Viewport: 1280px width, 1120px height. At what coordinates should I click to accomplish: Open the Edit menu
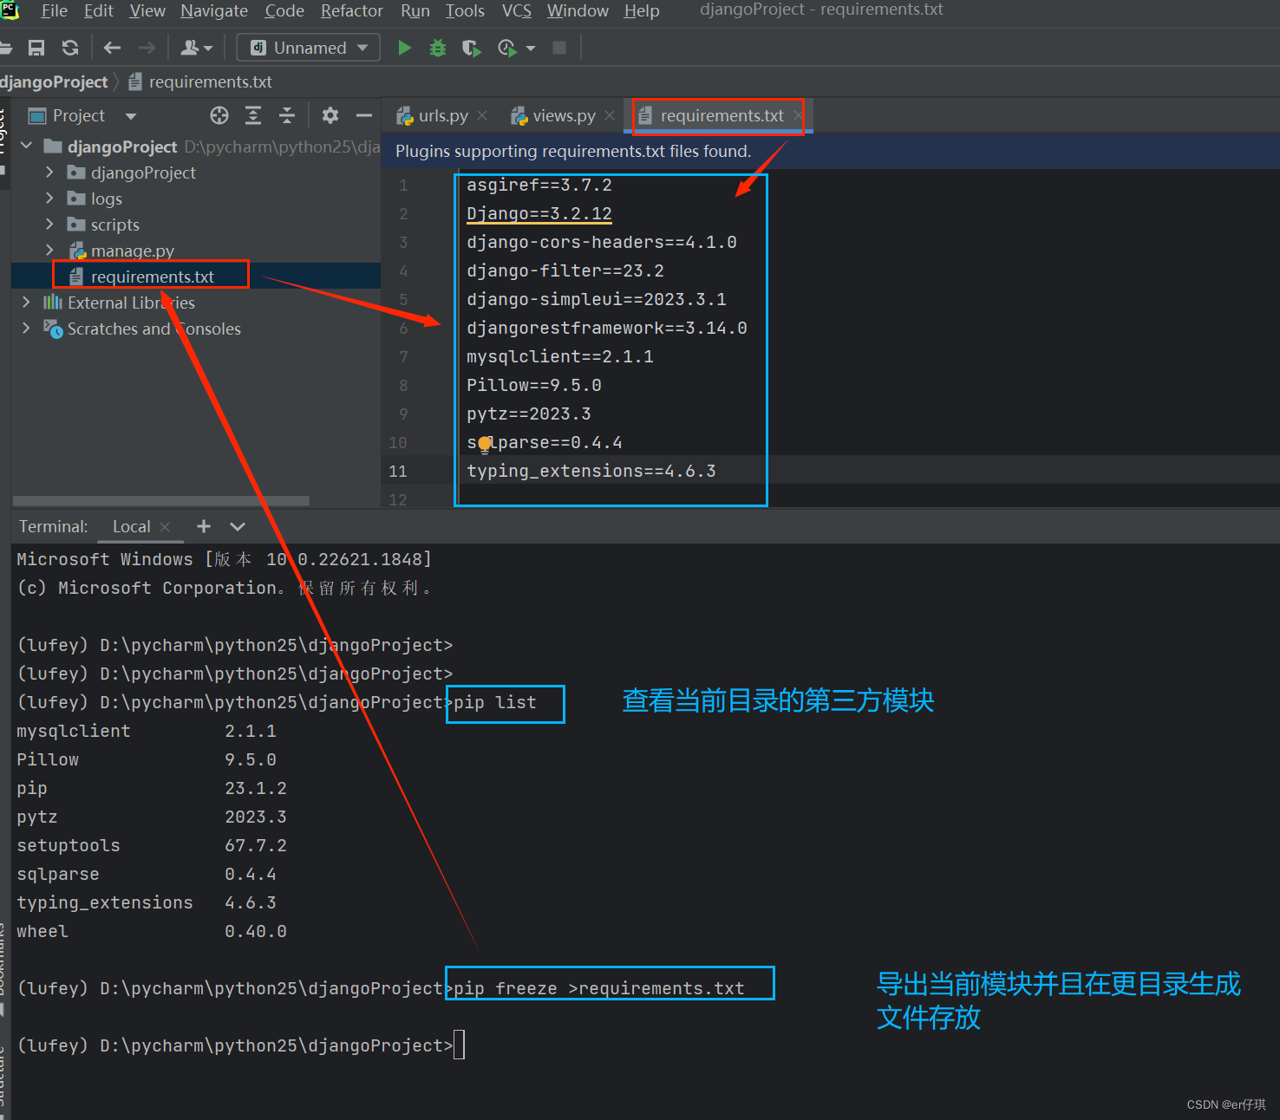point(99,10)
